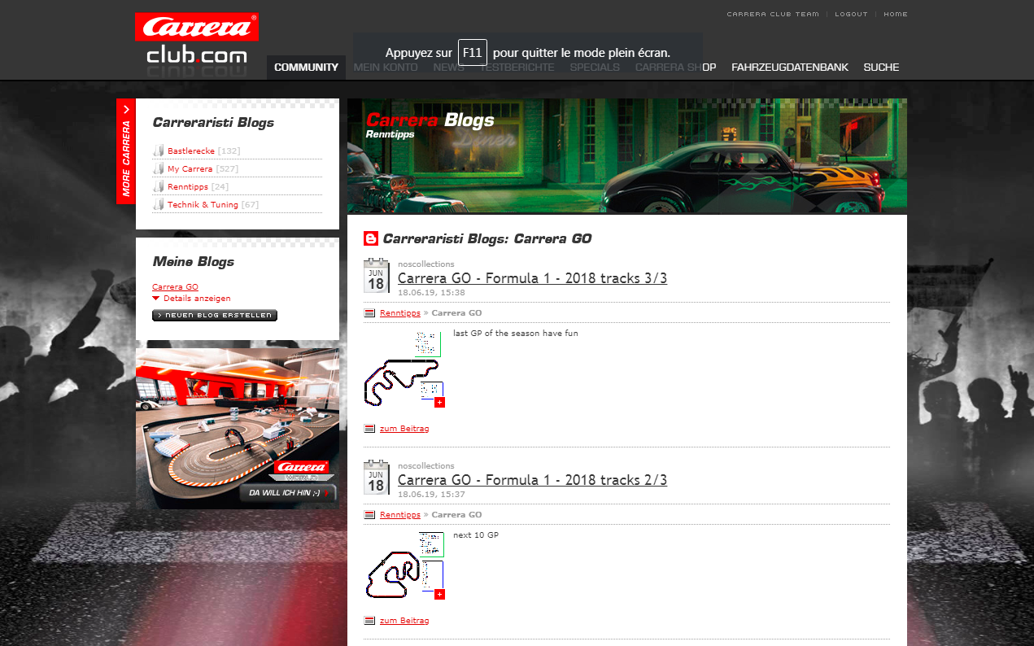Open the Carrera Shop menu tab
The image size is (1034, 646).
[675, 68]
